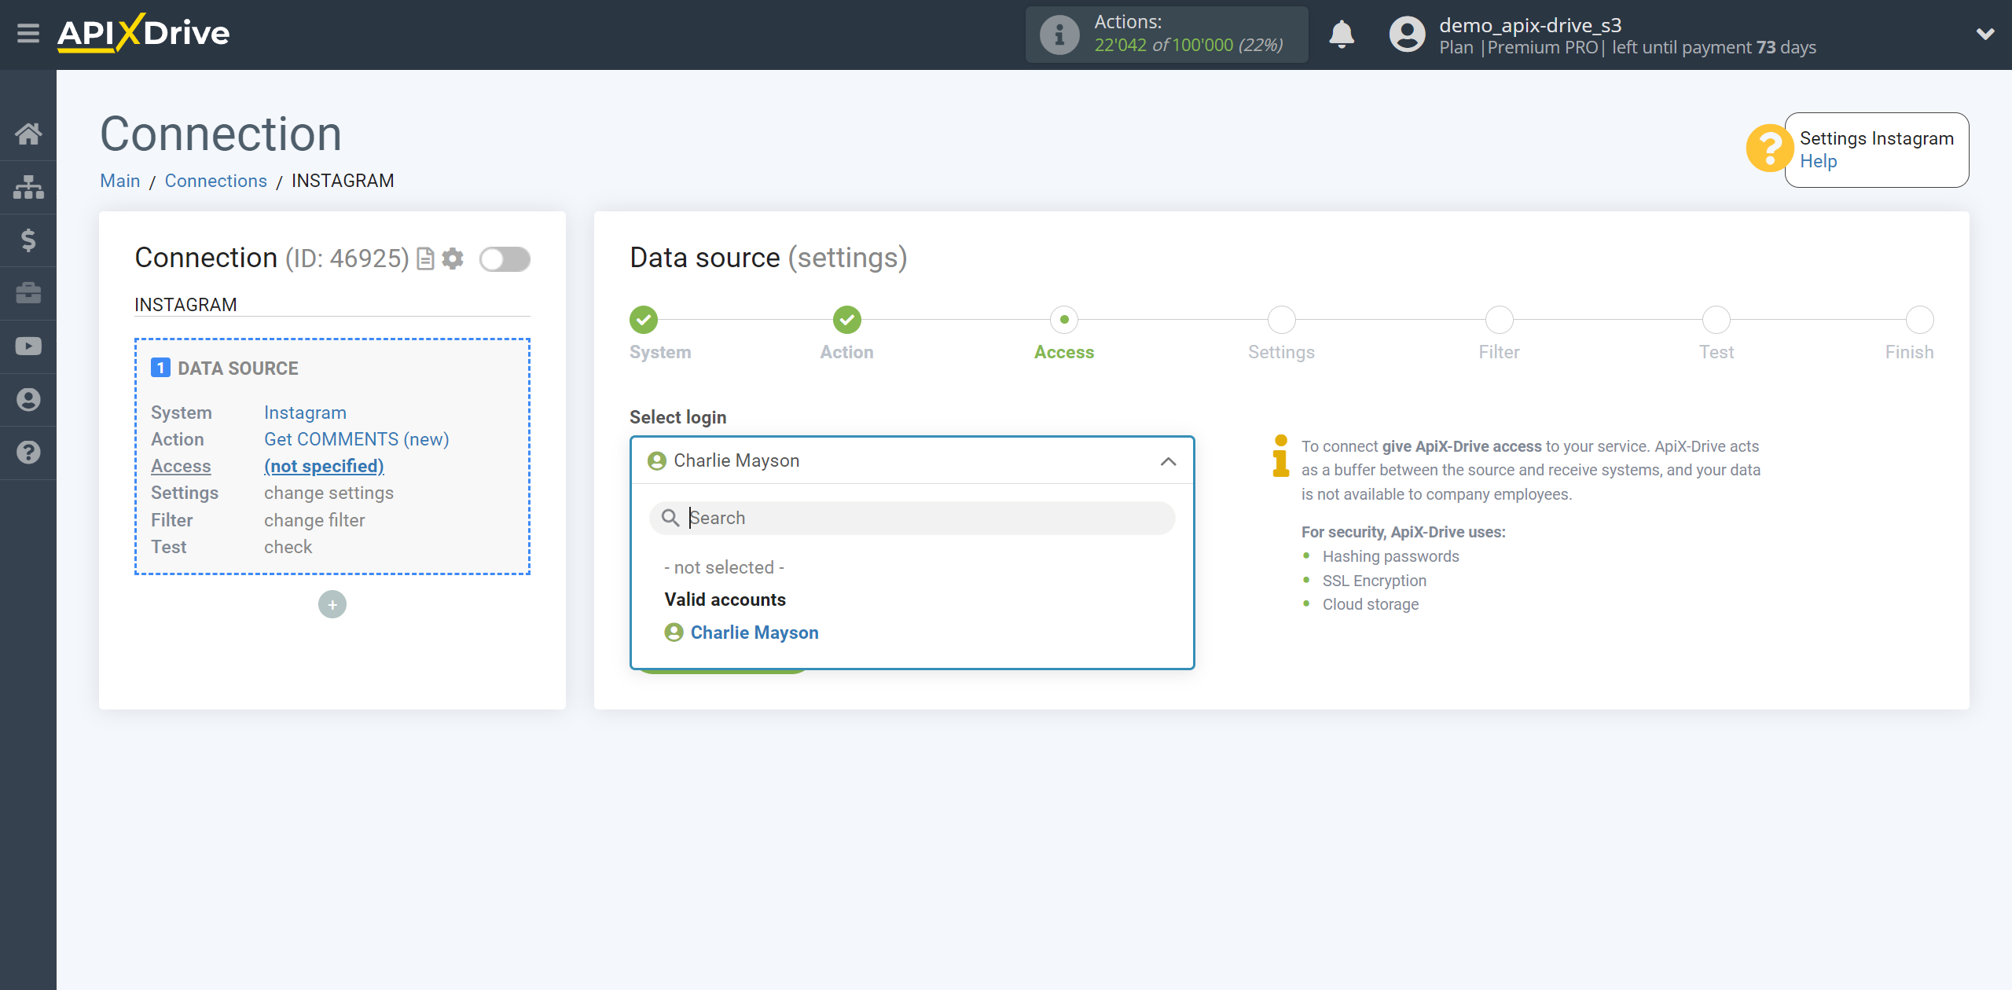The width and height of the screenshot is (2012, 990).
Task: Click the (not specified) access link
Action: [x=324, y=467]
